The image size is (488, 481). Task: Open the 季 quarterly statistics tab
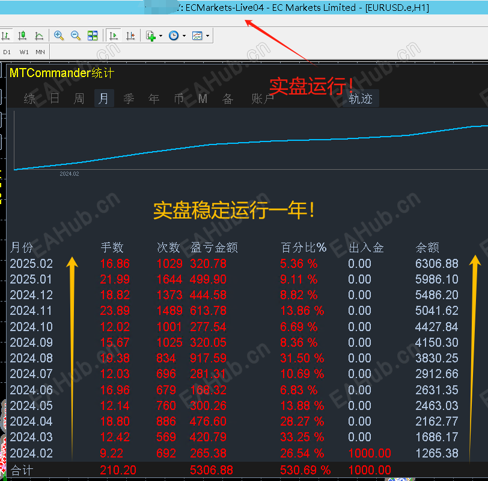129,99
